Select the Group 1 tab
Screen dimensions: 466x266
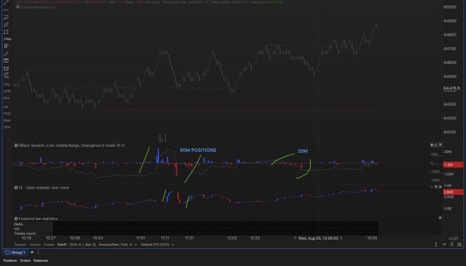[x=15, y=252]
